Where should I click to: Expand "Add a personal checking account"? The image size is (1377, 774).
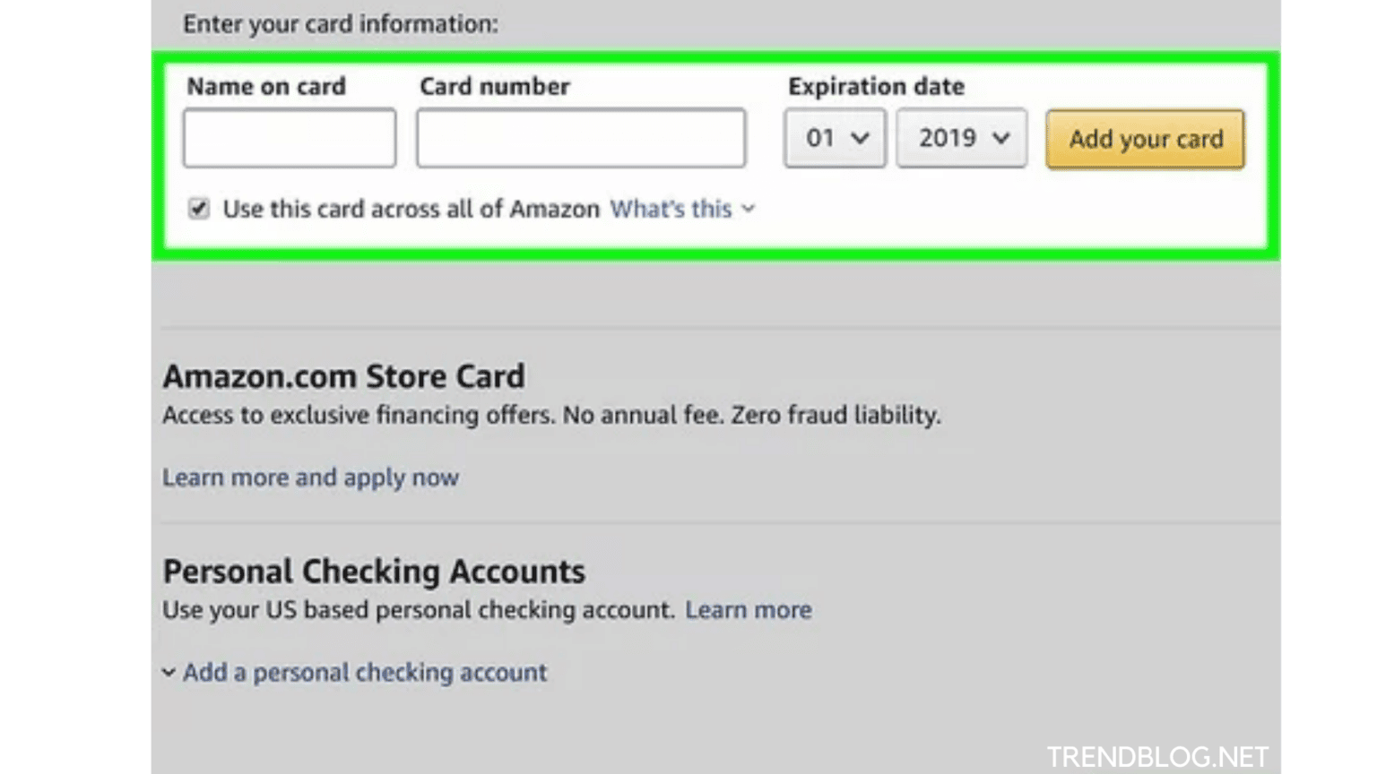(365, 672)
